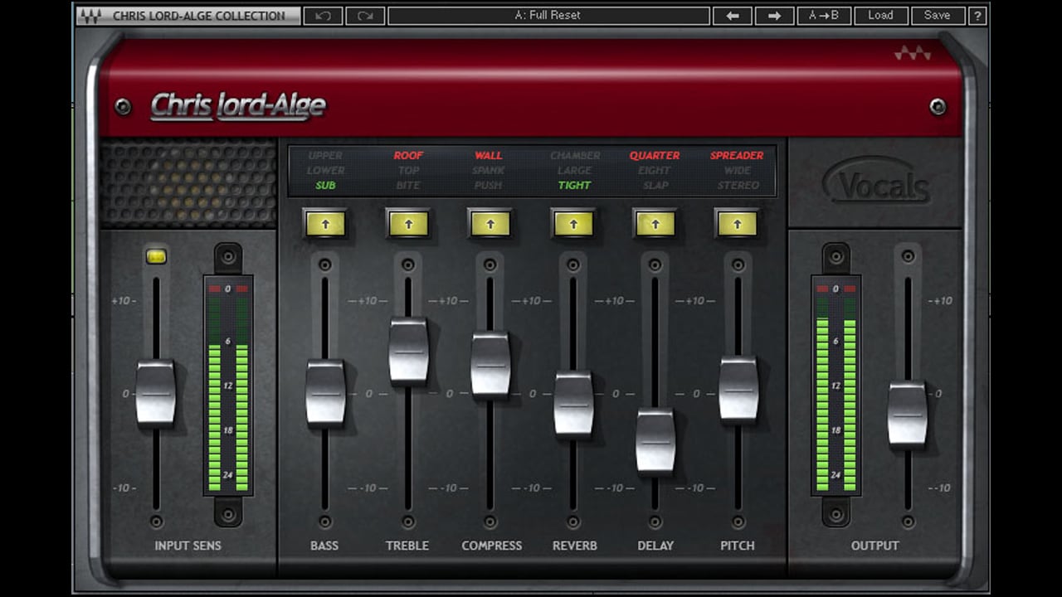Click the LOWER bass mode label
This screenshot has height=597, width=1062.
325,171
